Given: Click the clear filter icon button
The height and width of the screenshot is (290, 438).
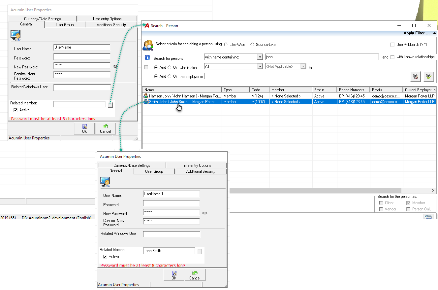Looking at the screenshot, I should click(415, 77).
